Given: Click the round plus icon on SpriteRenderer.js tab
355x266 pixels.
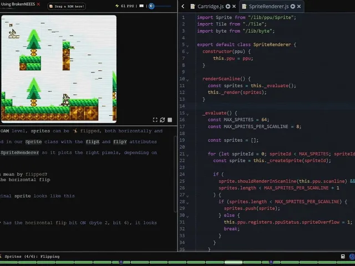Looking at the screenshot, I should click(x=293, y=6).
